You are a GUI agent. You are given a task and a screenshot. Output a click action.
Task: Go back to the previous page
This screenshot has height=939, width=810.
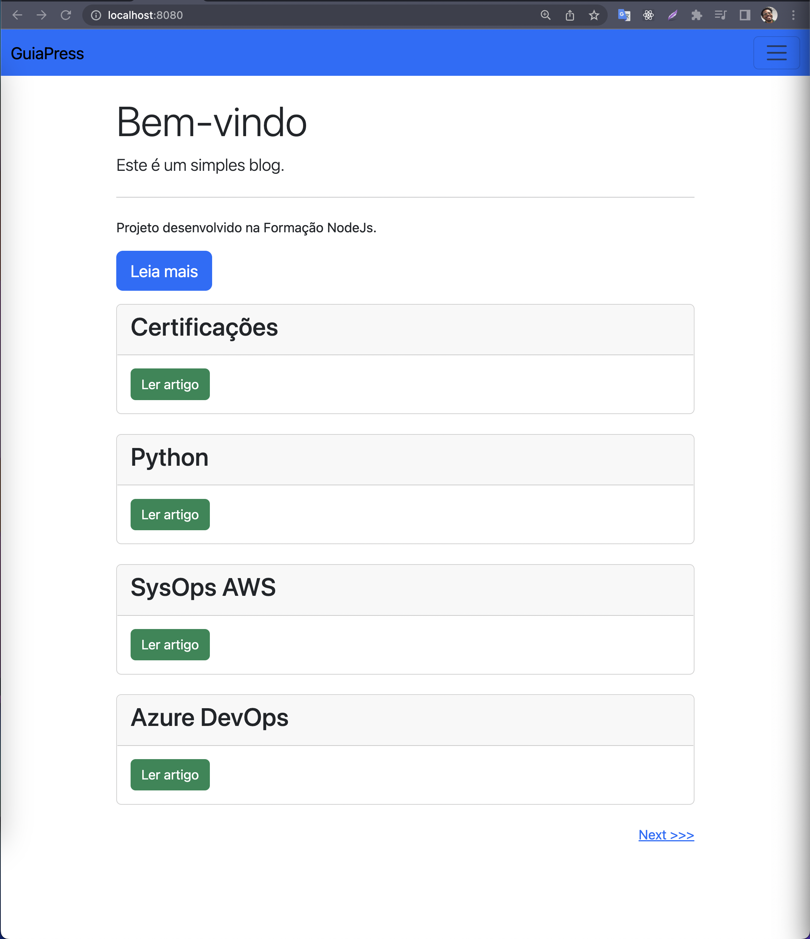17,15
